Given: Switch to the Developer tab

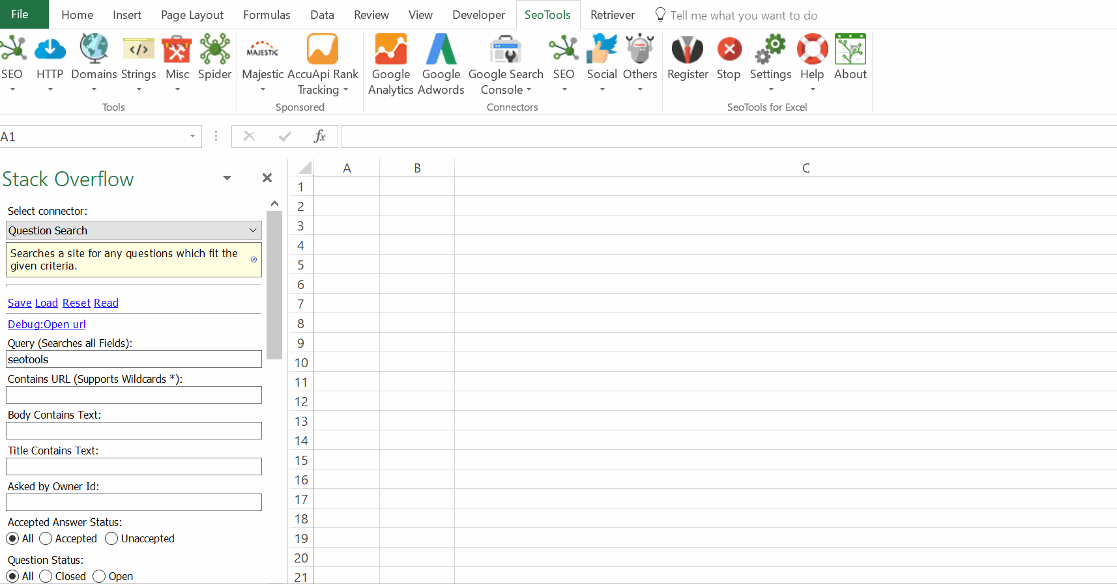Looking at the screenshot, I should pos(478,15).
